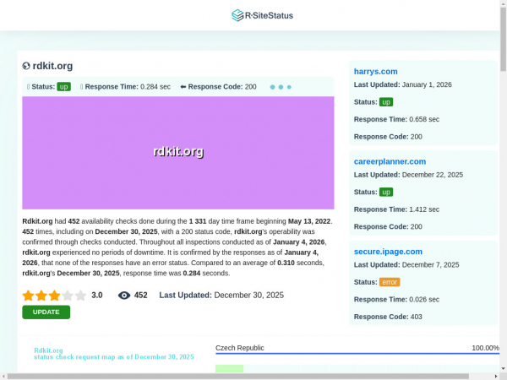Image resolution: width=507 pixels, height=380 pixels.
Task: Click the scroll down arrow
Action: pos(503,369)
